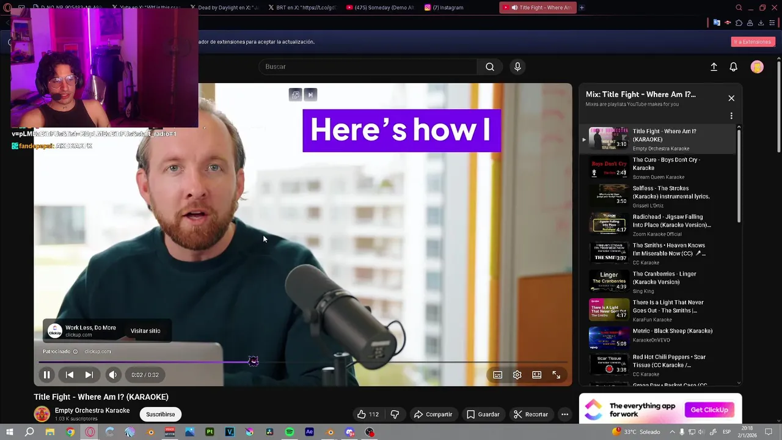Open taskbar weather widget 33°C Soleado
The image size is (782, 440).
(636, 432)
